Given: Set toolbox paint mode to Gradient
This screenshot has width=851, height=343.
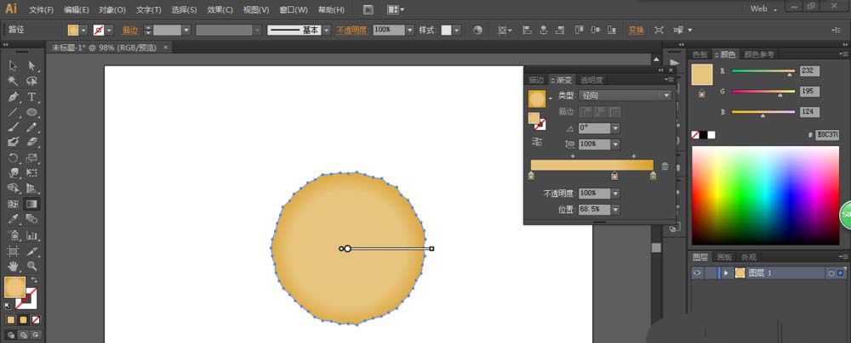Looking at the screenshot, I should coord(23,320).
